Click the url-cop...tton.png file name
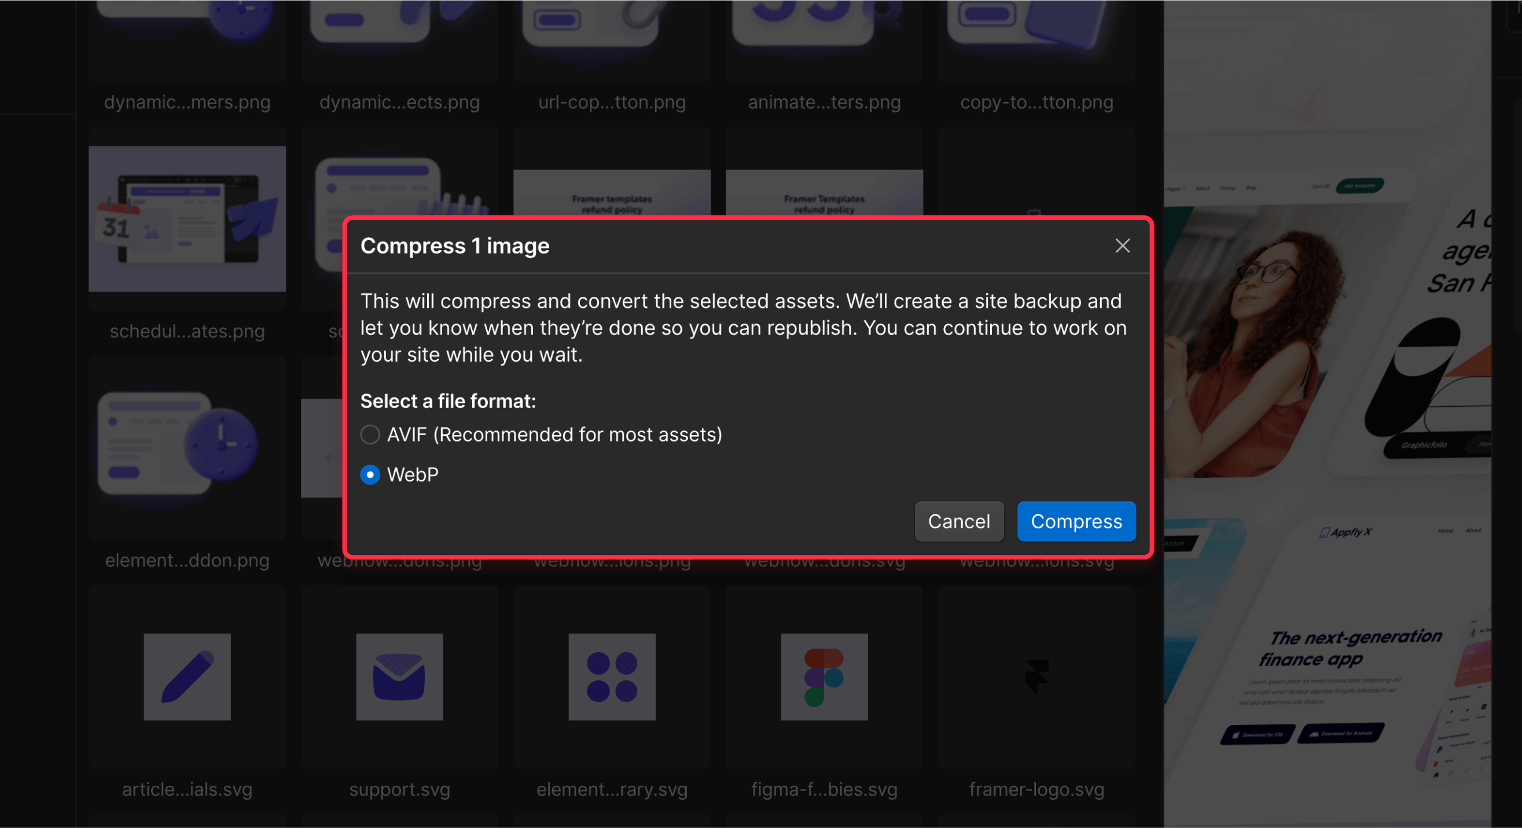 coord(612,102)
